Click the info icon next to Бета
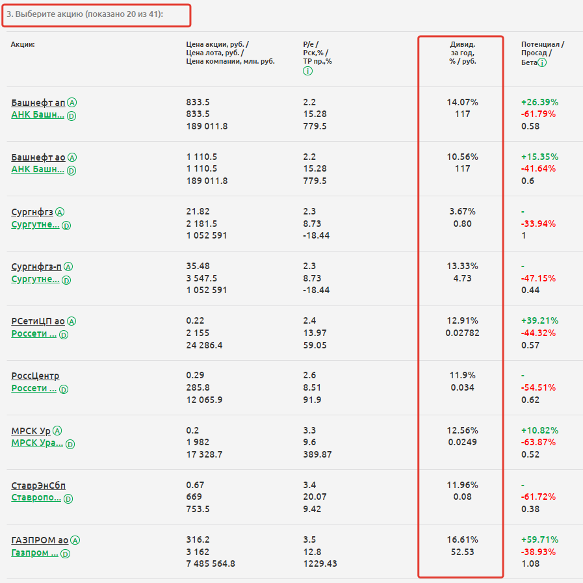Viewport: 583px width, 583px height. click(542, 62)
